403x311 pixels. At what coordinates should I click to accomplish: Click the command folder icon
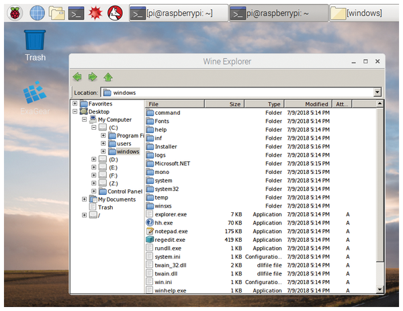[x=150, y=113]
